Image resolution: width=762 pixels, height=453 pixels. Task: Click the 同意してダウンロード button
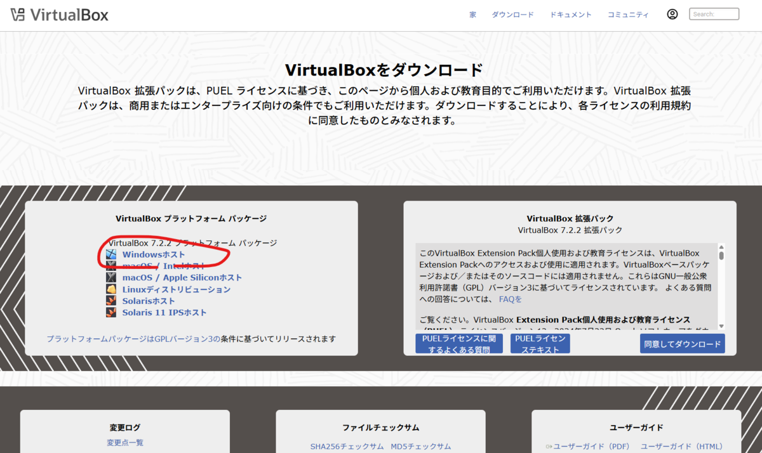(x=683, y=344)
